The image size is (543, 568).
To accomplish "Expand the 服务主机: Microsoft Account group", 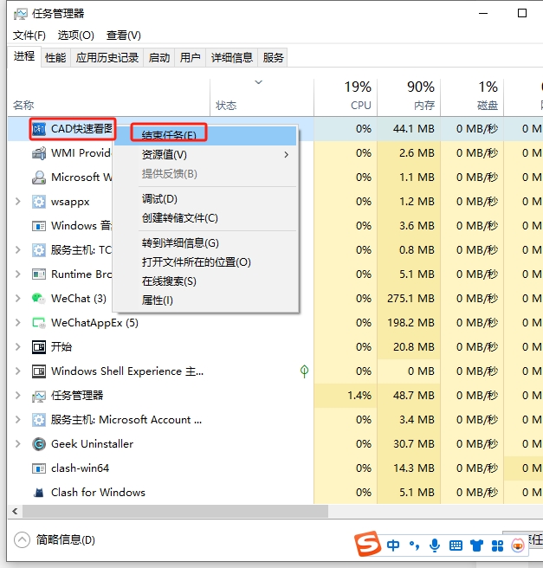I will coord(17,420).
